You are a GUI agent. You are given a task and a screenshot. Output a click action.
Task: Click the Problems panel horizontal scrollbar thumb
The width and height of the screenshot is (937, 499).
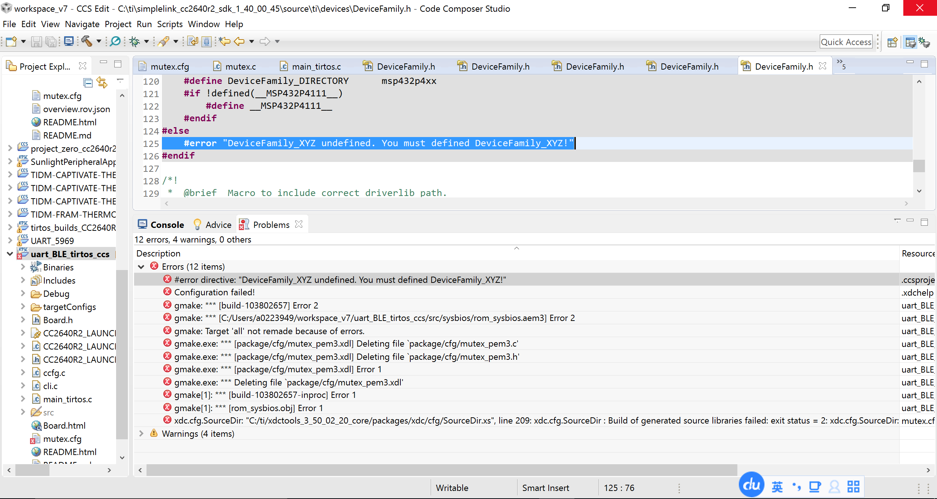(x=442, y=470)
